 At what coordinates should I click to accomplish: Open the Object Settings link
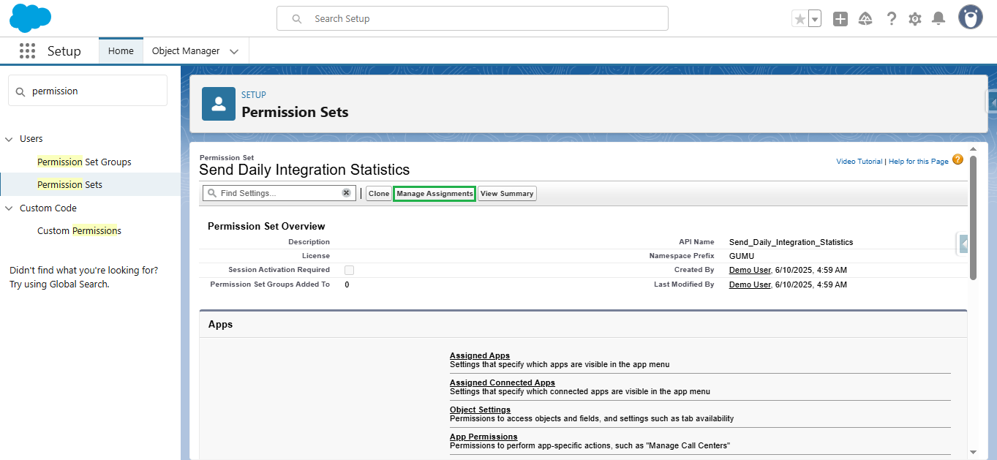(480, 410)
